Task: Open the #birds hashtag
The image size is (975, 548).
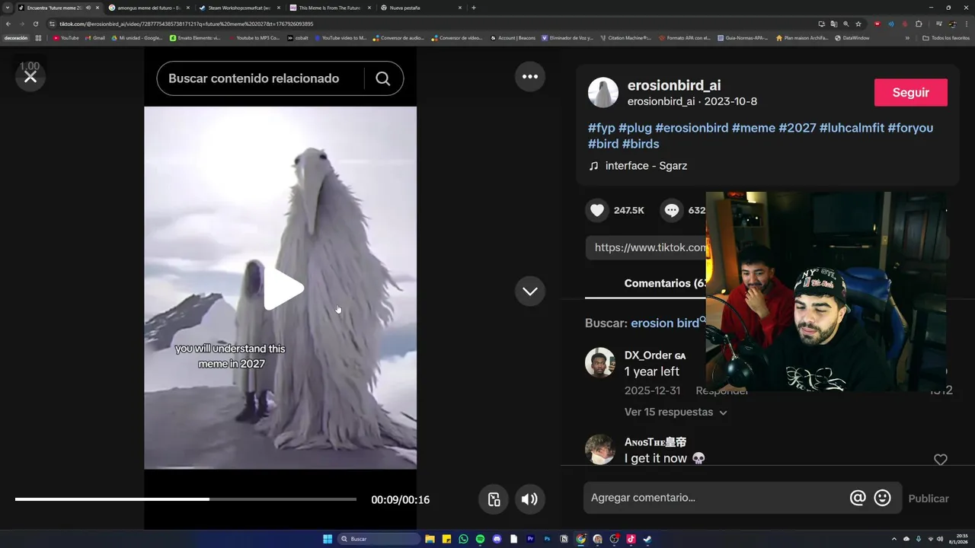Action: (641, 144)
